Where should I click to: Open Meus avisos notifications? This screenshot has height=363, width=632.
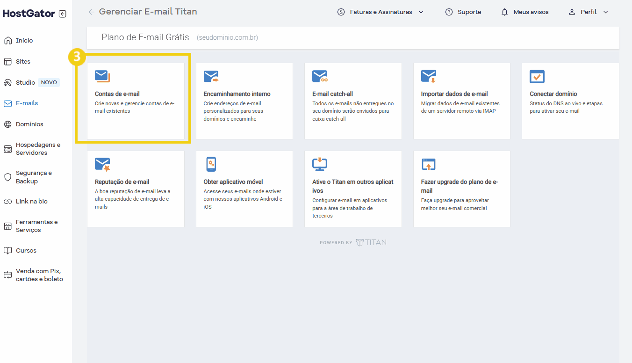click(x=531, y=12)
